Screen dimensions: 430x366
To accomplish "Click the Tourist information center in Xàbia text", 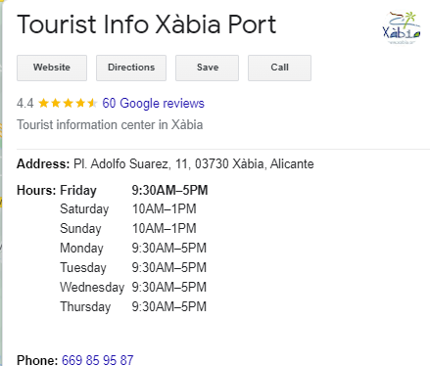I will [x=110, y=125].
